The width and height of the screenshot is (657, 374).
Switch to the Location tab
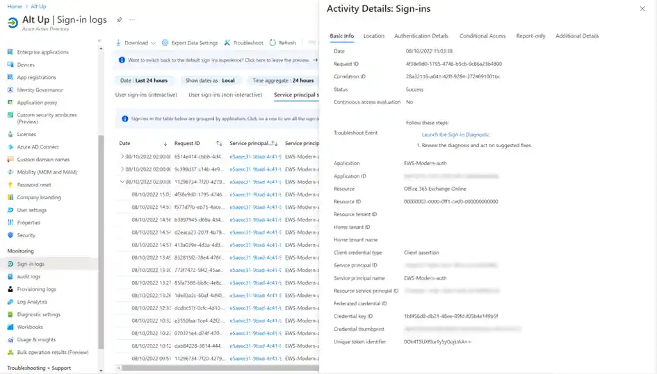click(x=374, y=36)
